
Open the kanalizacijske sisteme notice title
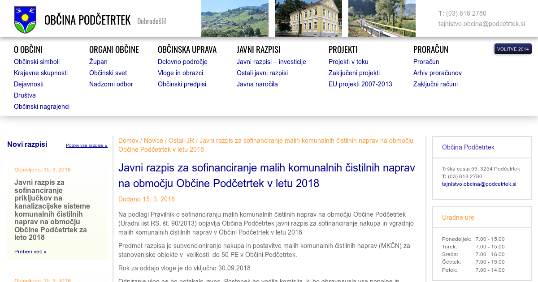(52, 209)
